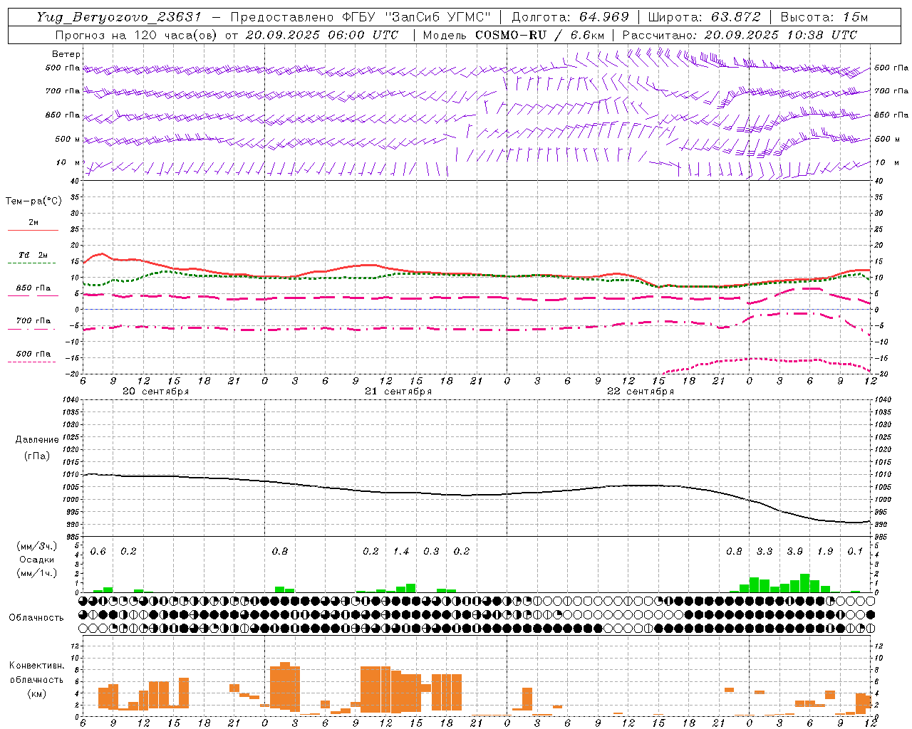912x729 pixels.
Task: Click the 3.3 precipitation total value
Action: 765,552
